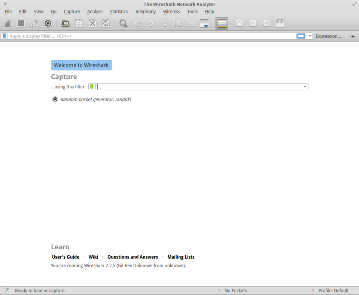
Task: Click the display filter bookmark icon
Action: pos(4,36)
